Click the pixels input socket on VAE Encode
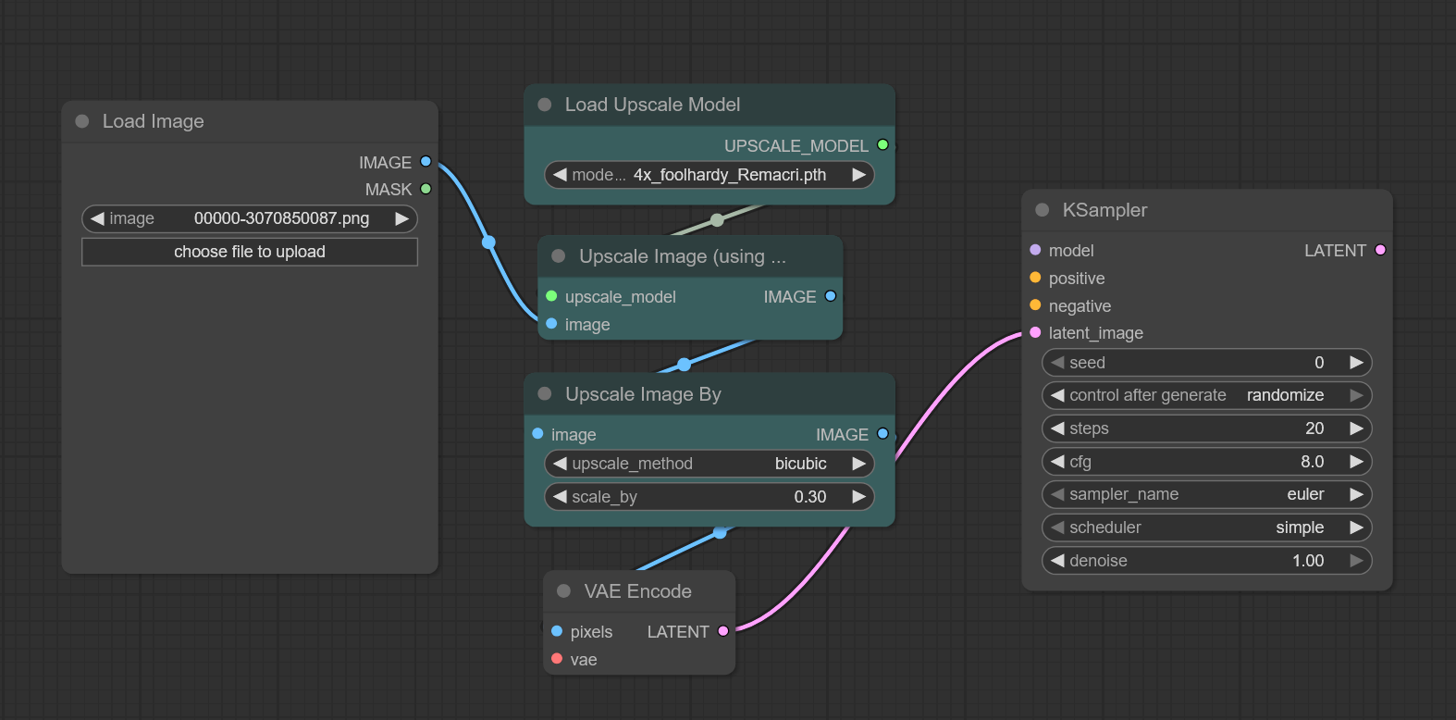The image size is (1456, 720). [x=557, y=631]
